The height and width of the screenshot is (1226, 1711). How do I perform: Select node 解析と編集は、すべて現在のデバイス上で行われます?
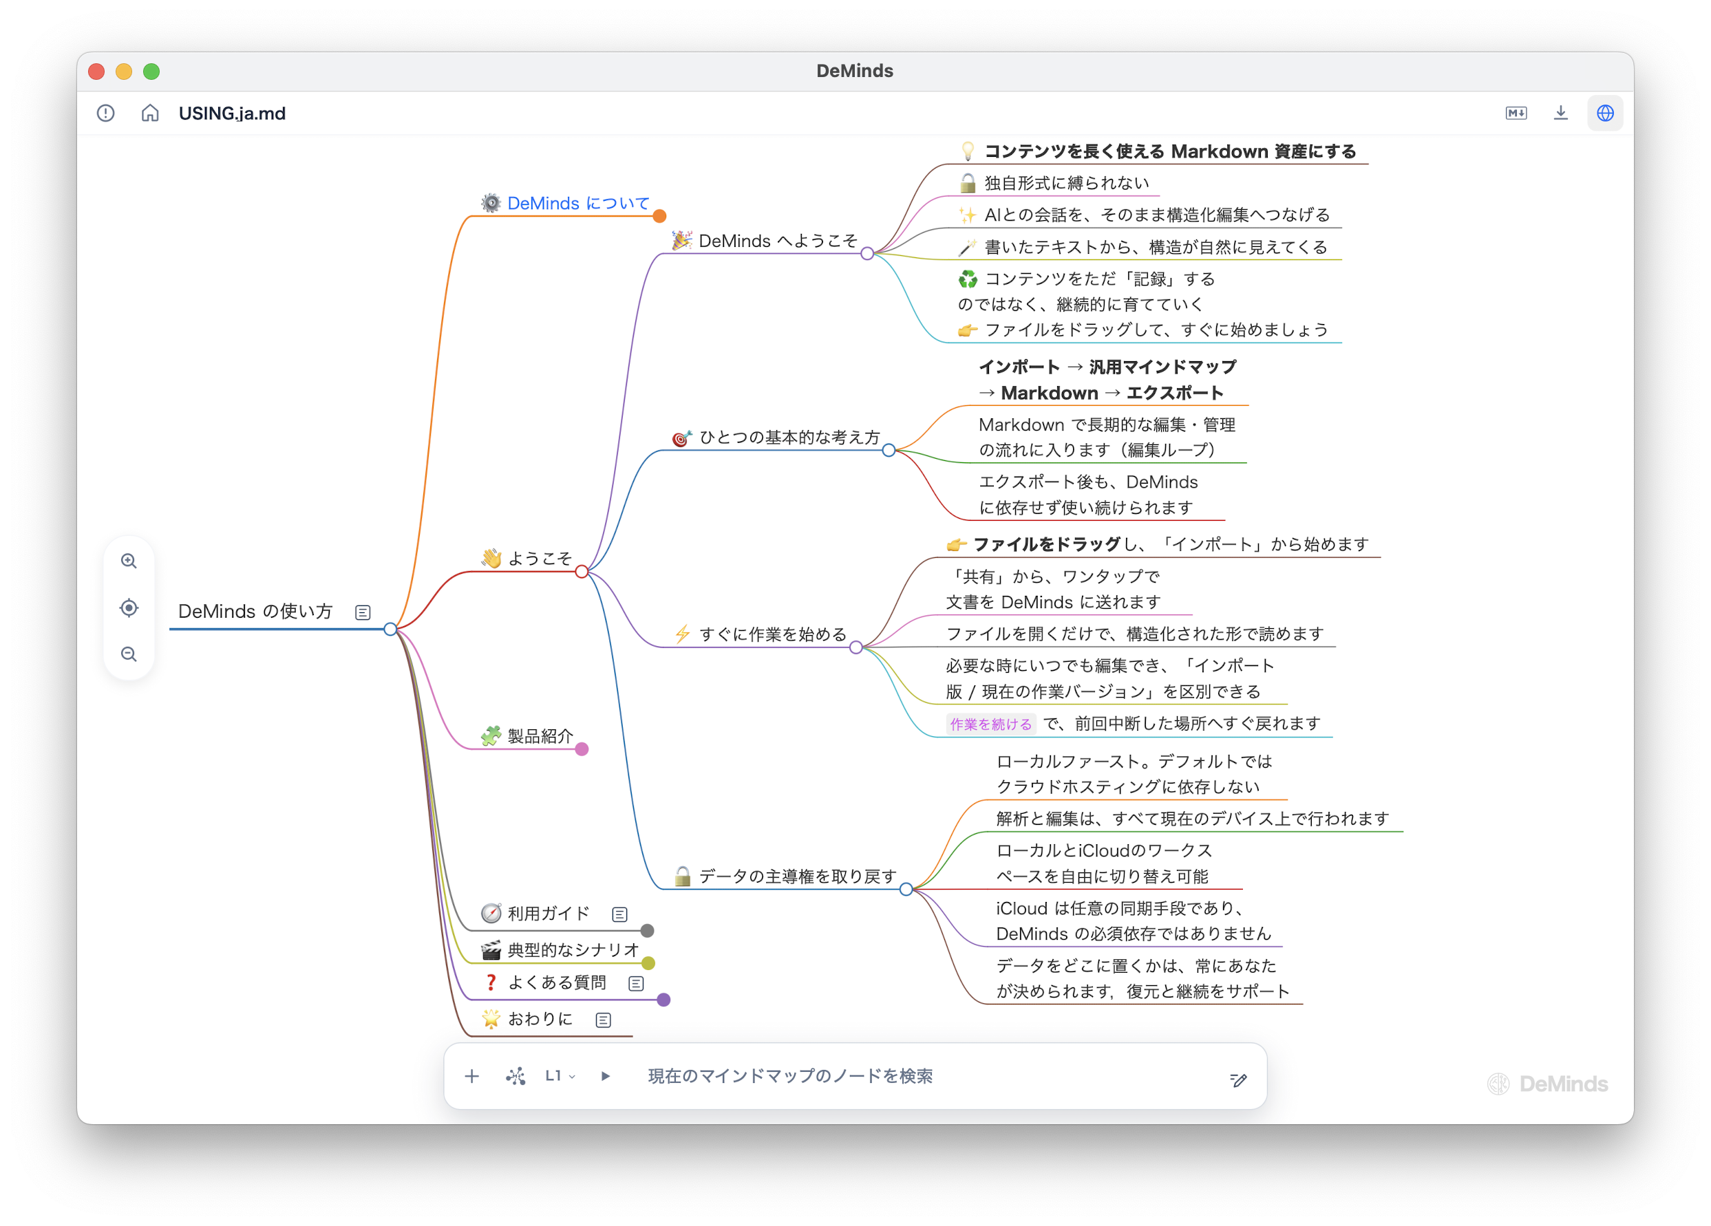point(1192,819)
